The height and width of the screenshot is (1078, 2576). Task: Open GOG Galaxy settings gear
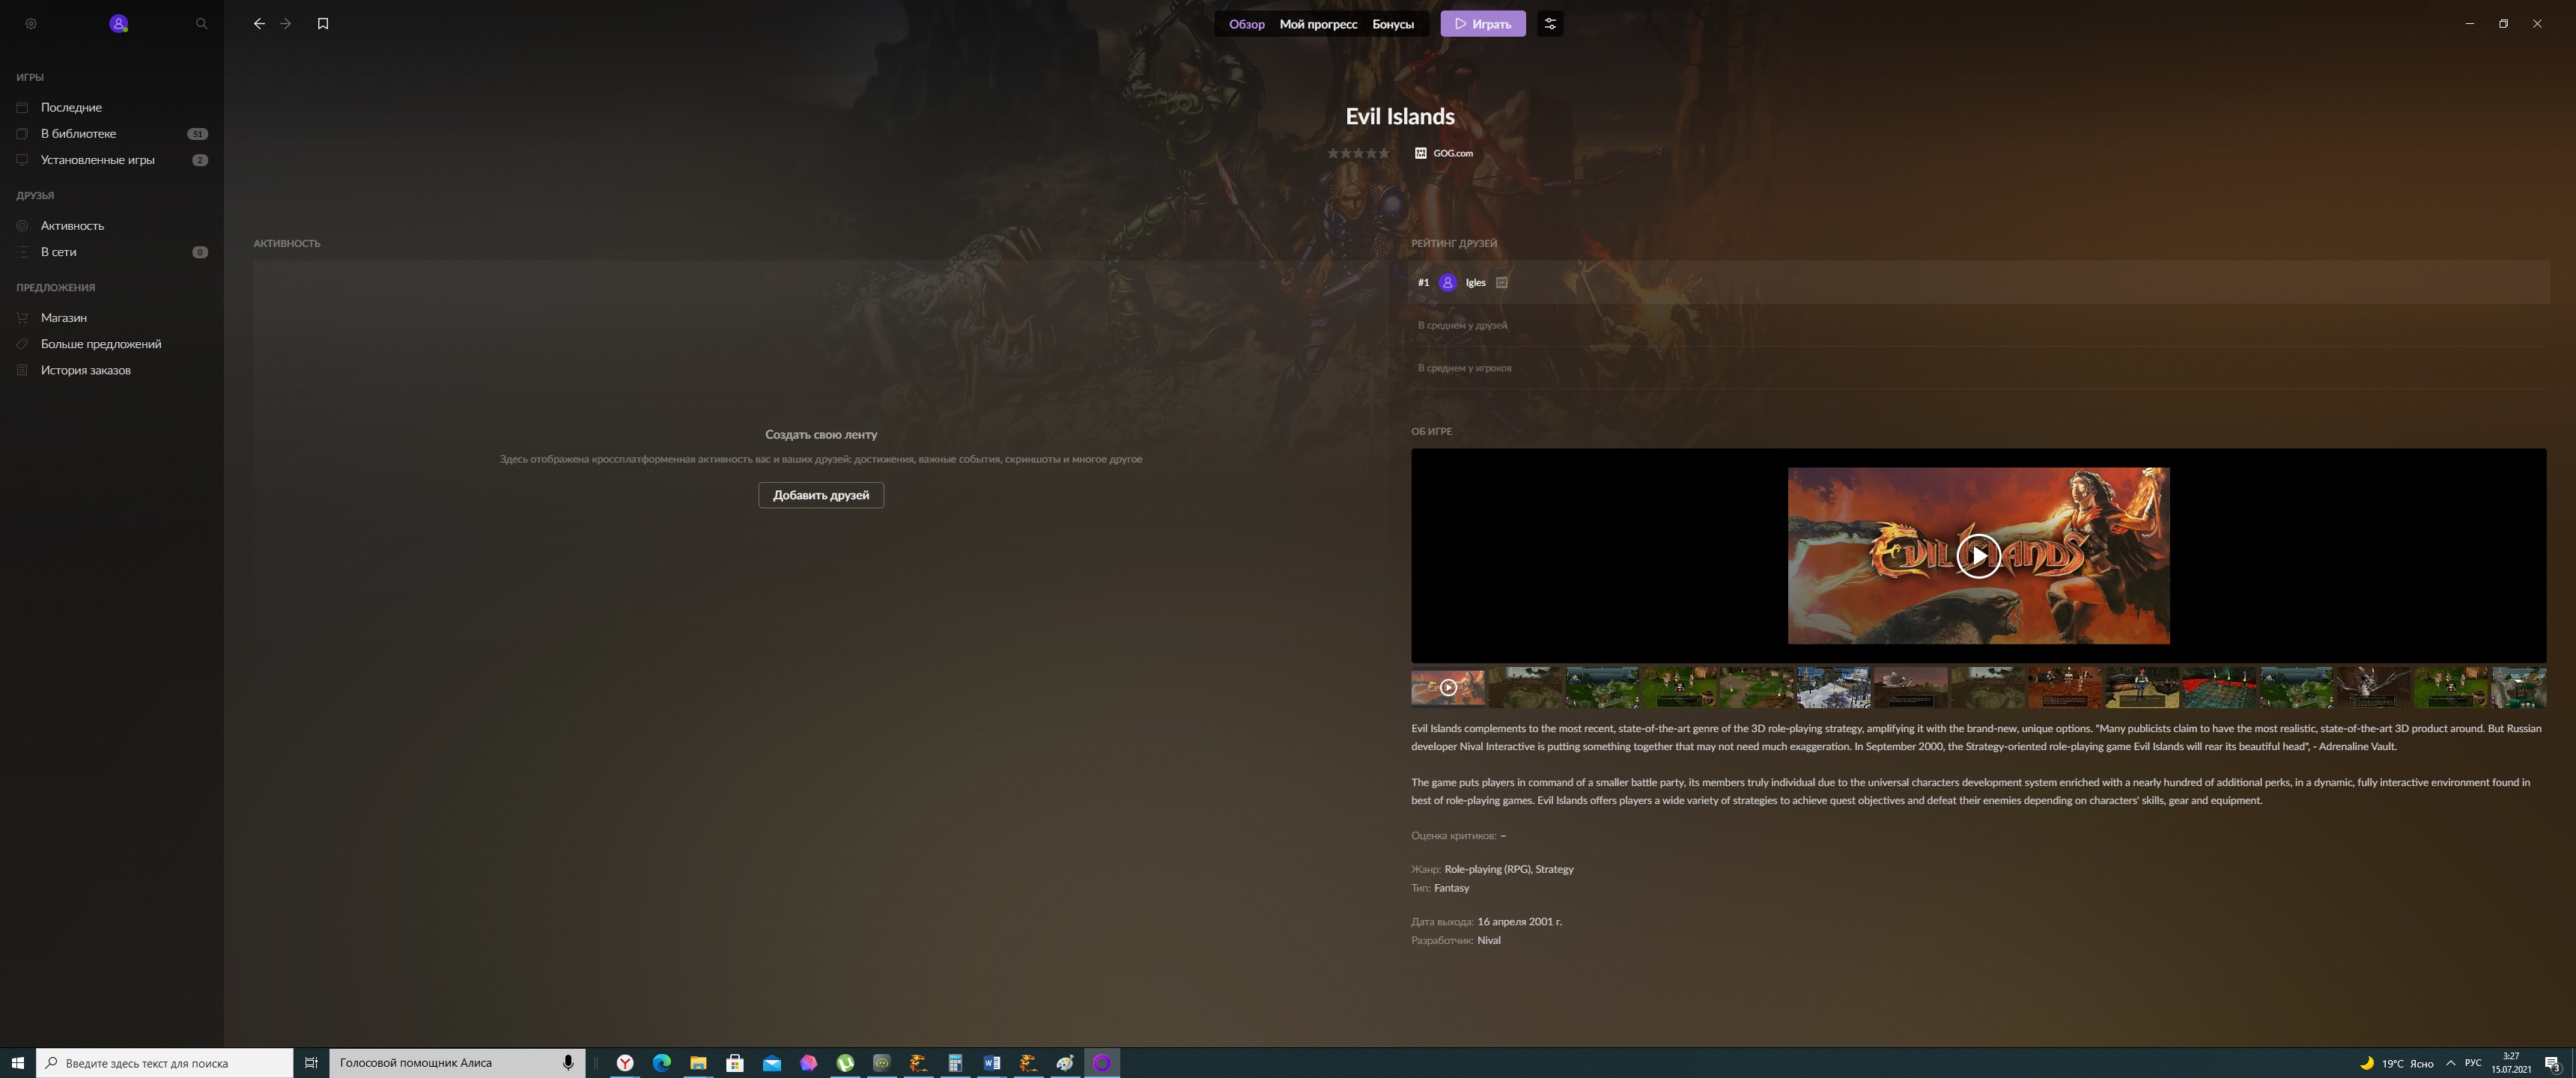31,24
